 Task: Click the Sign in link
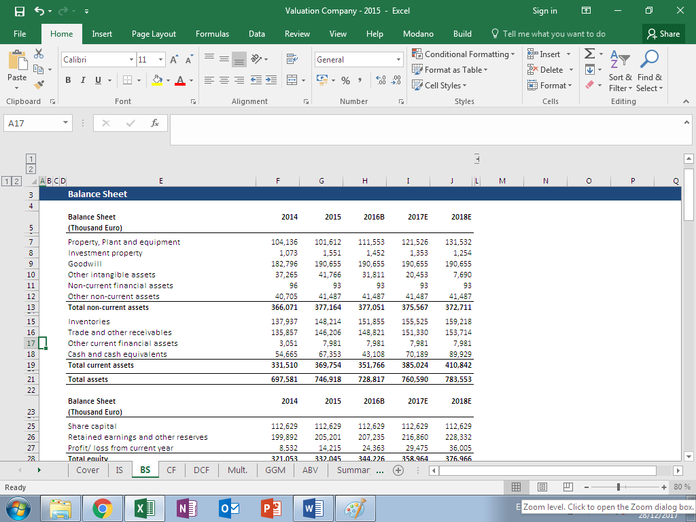(x=544, y=11)
